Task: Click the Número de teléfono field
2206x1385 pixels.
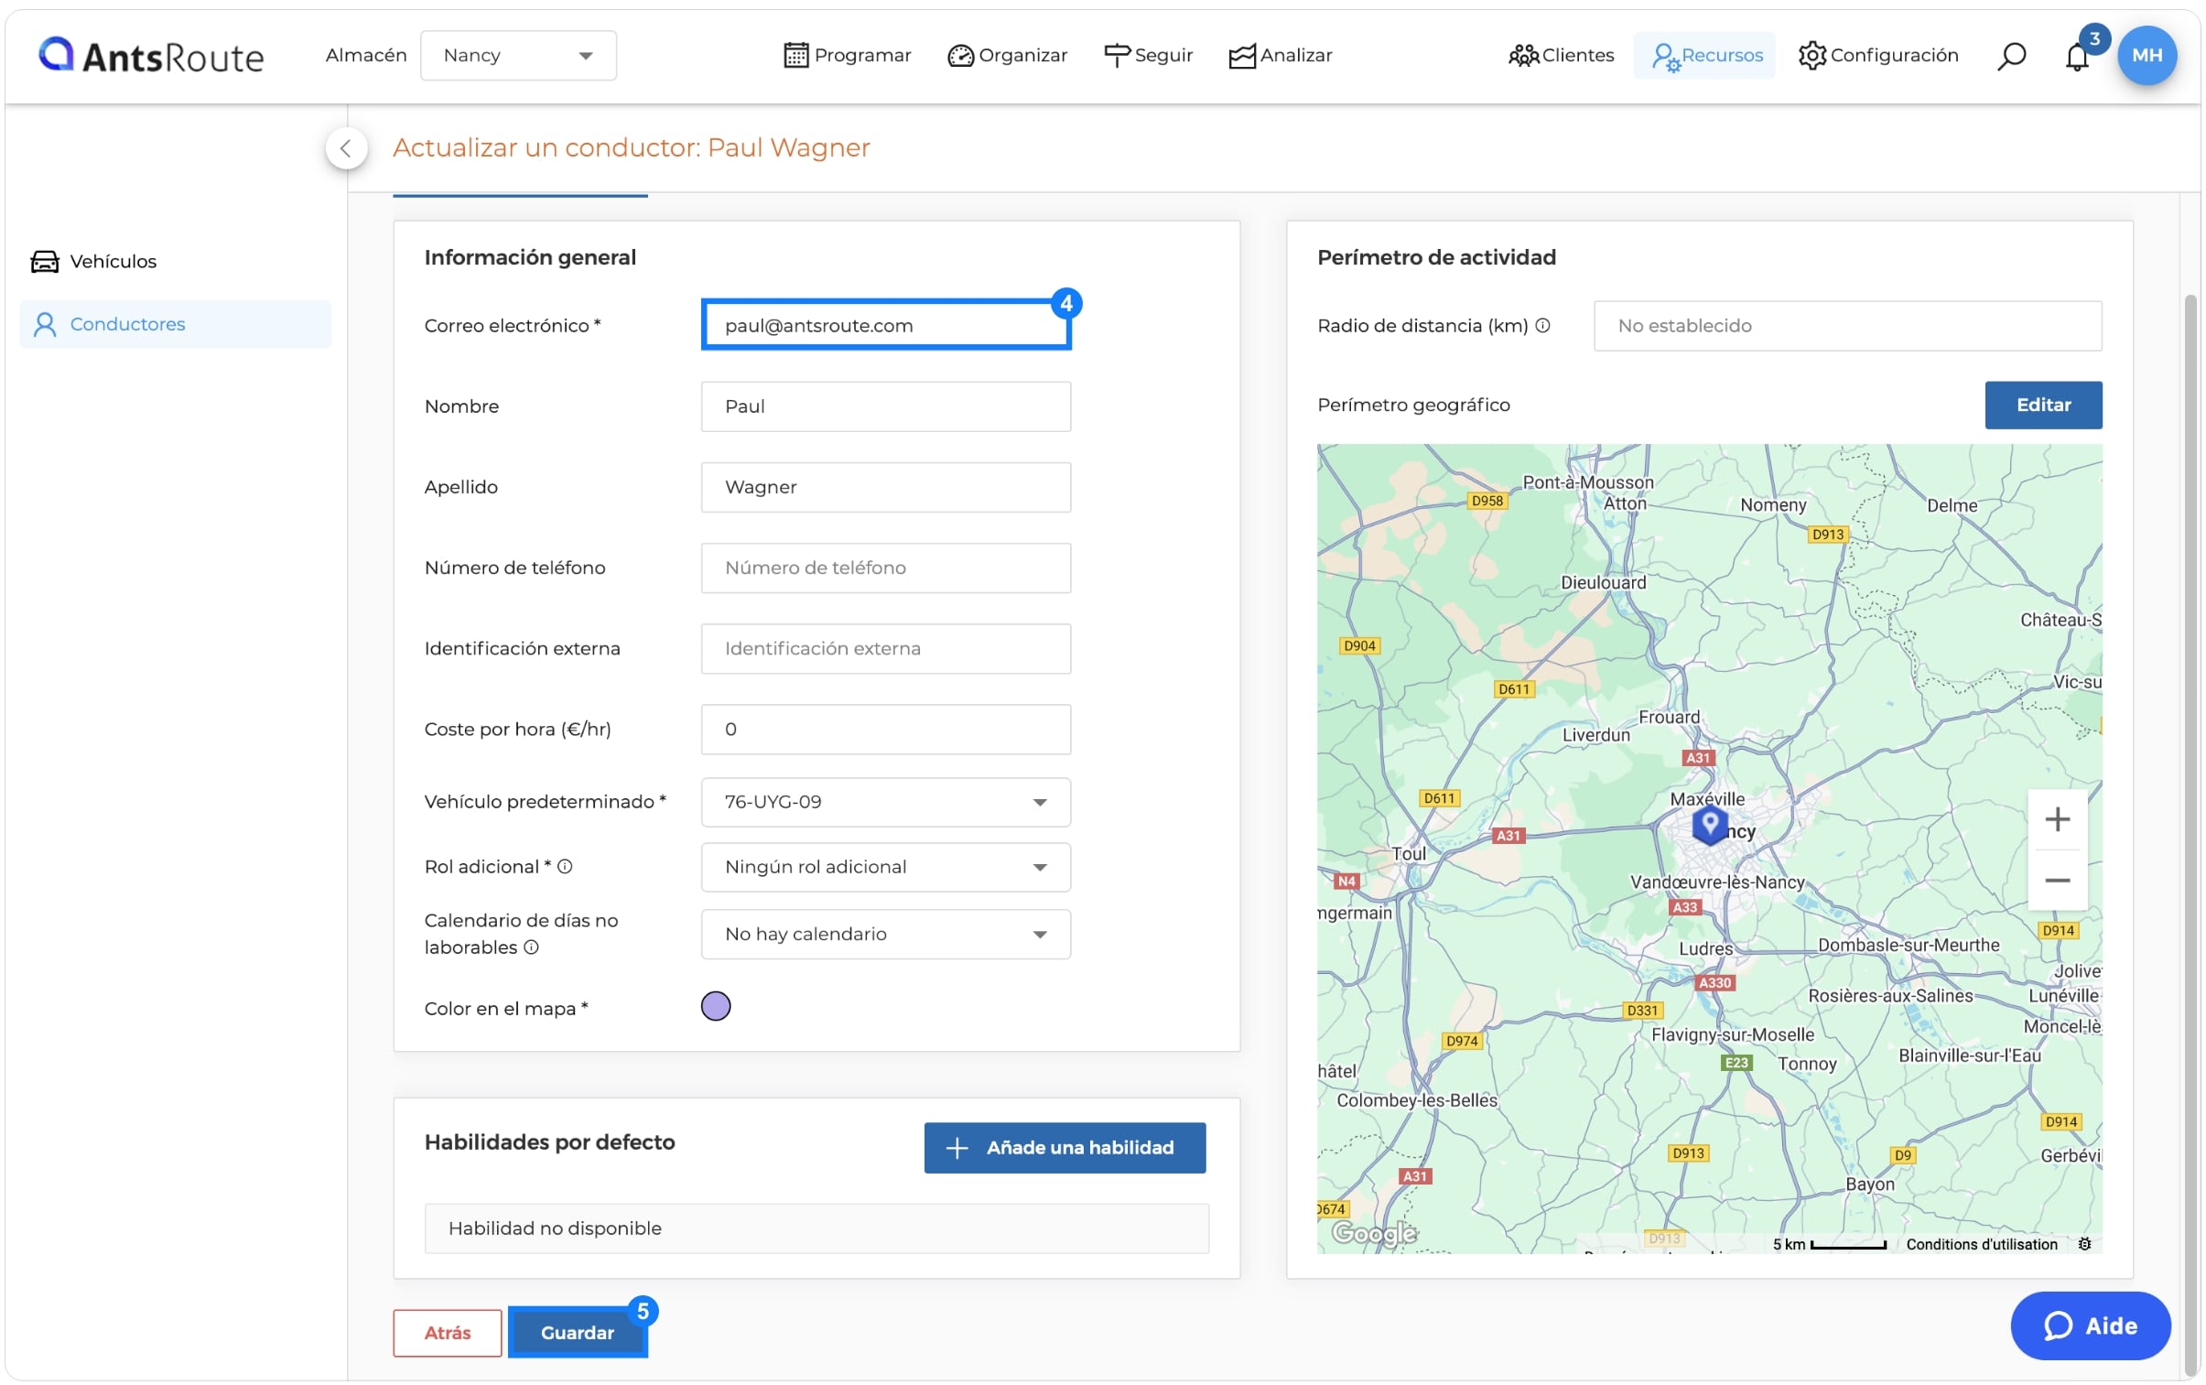Action: 885,567
